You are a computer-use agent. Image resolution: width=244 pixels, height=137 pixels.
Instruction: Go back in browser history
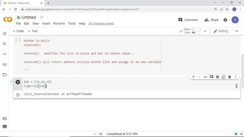pyautogui.click(x=4, y=9)
